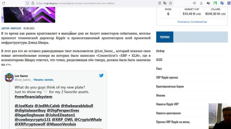231x129 pixels.
Task: Open the @Lee_Saenz_ handle link
Action: (23, 80)
